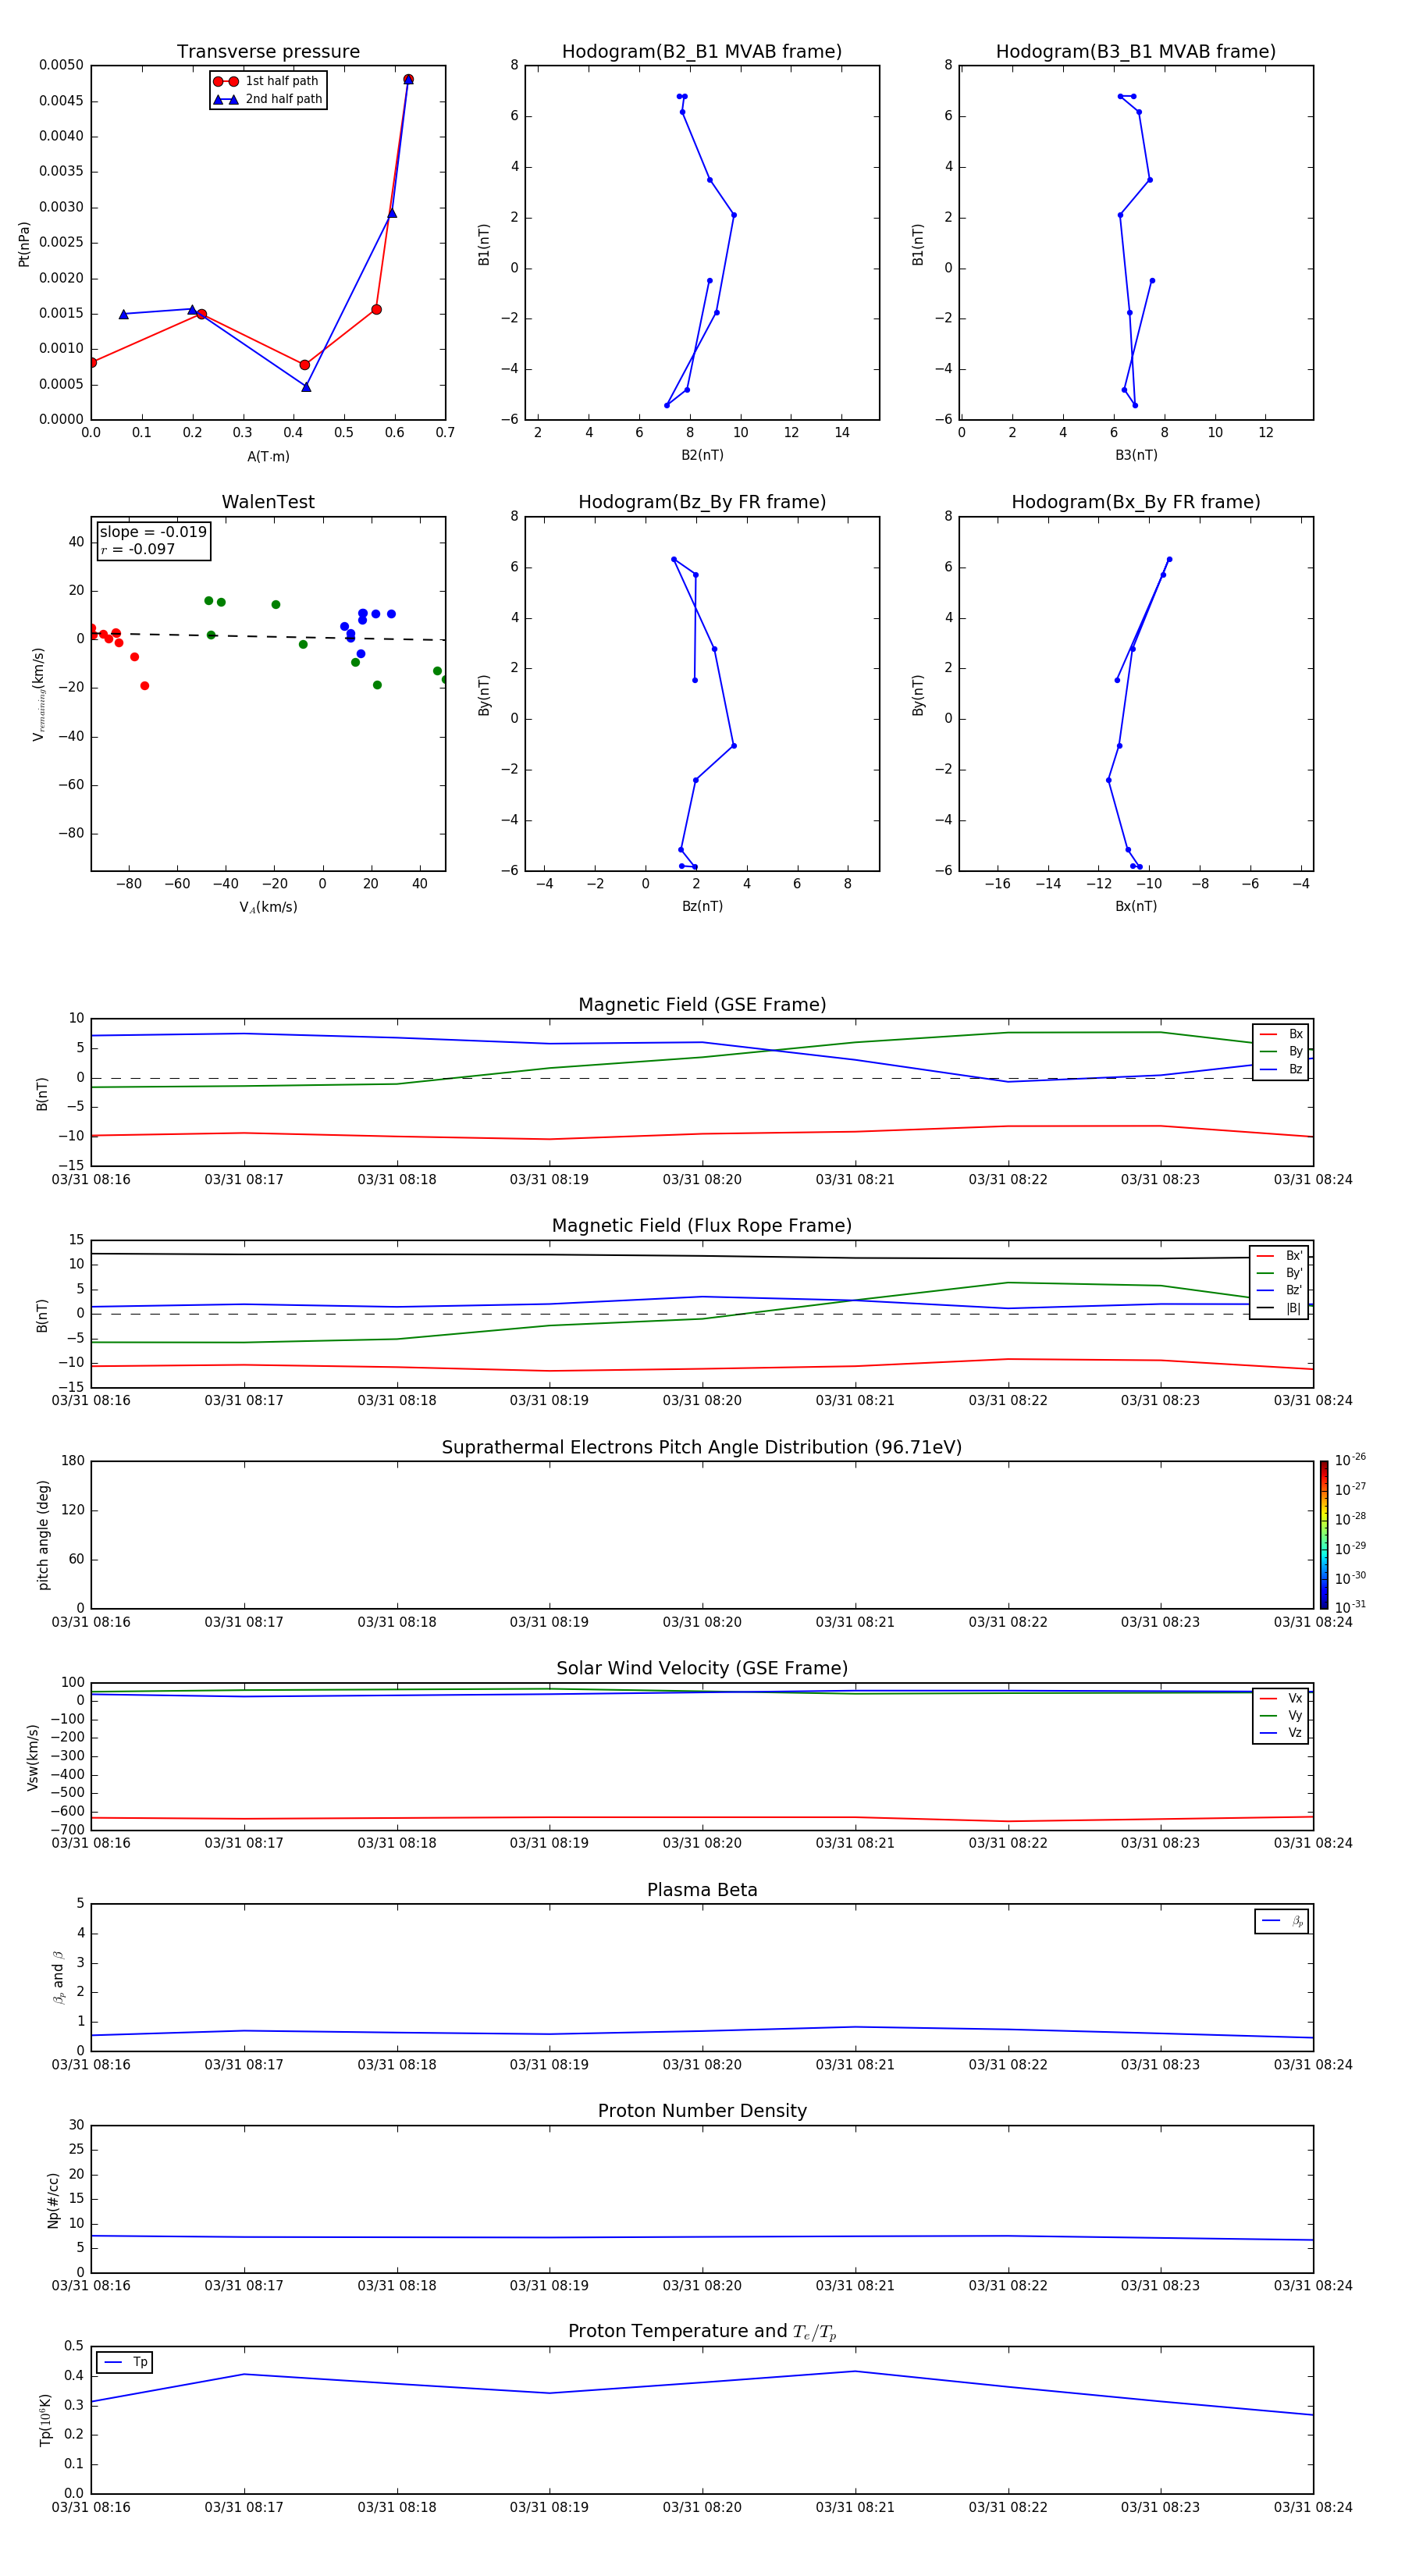This screenshot has height=2576, width=1405.
Task: Click the 'pitch angle (deg)' y-axis label
Action: coord(43,1535)
